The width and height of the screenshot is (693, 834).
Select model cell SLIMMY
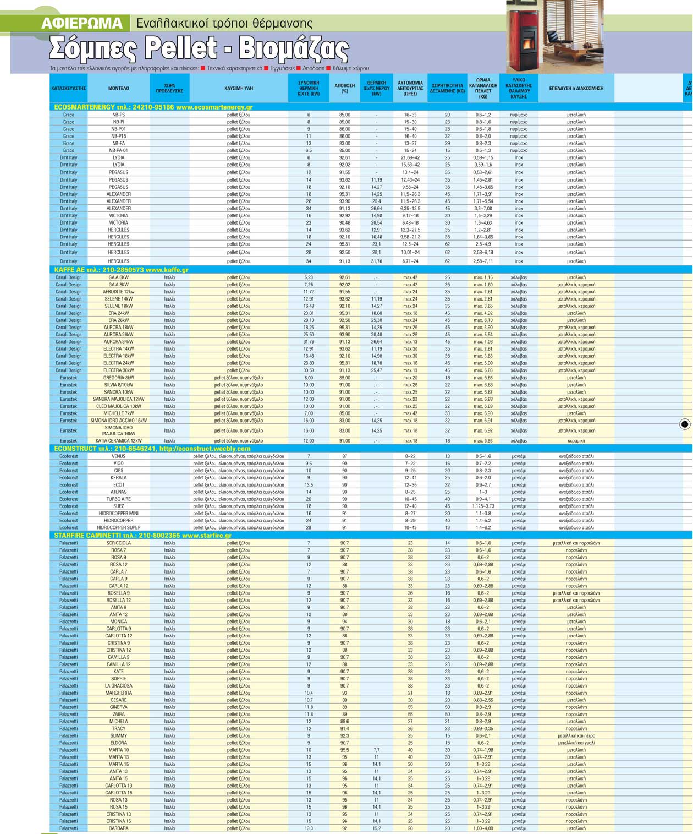[118, 735]
